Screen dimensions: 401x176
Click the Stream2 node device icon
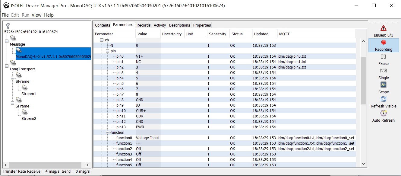[24, 112]
